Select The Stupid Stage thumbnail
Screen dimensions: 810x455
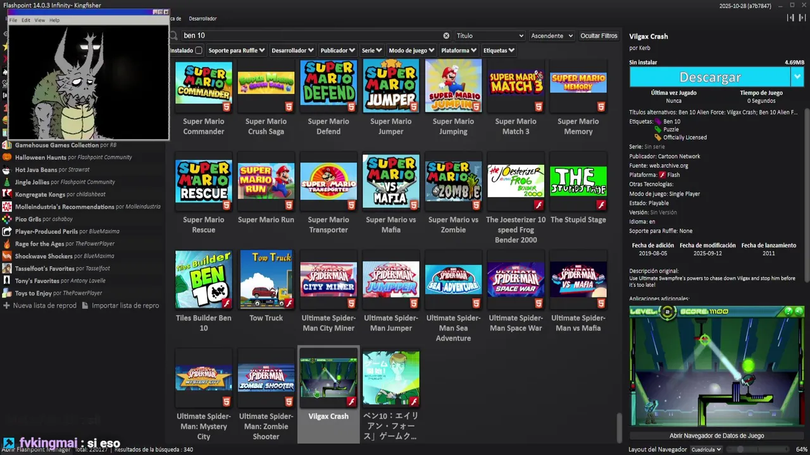578,181
